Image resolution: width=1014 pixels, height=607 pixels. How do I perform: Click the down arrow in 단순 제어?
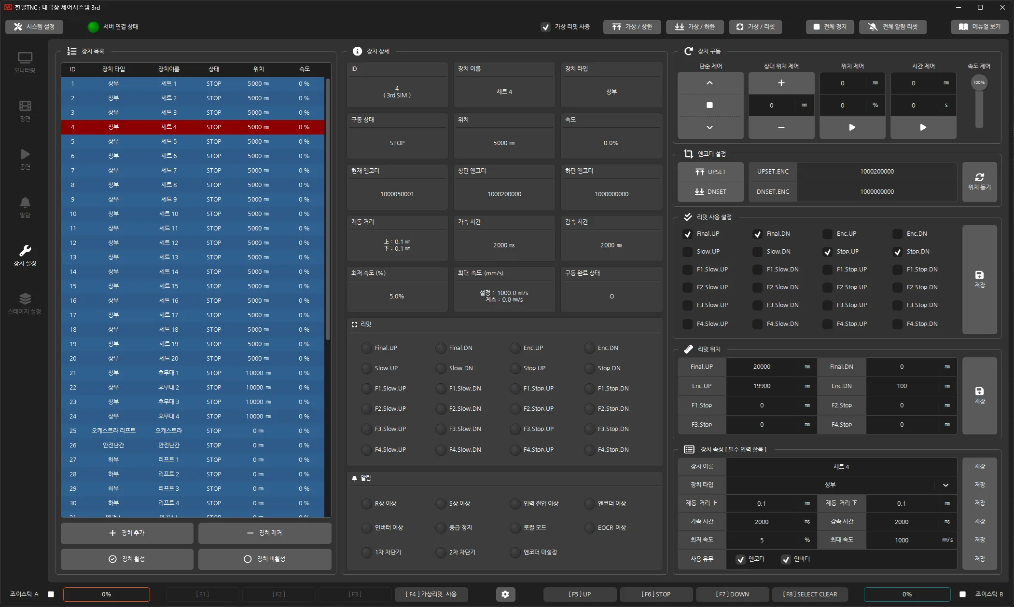tap(709, 127)
